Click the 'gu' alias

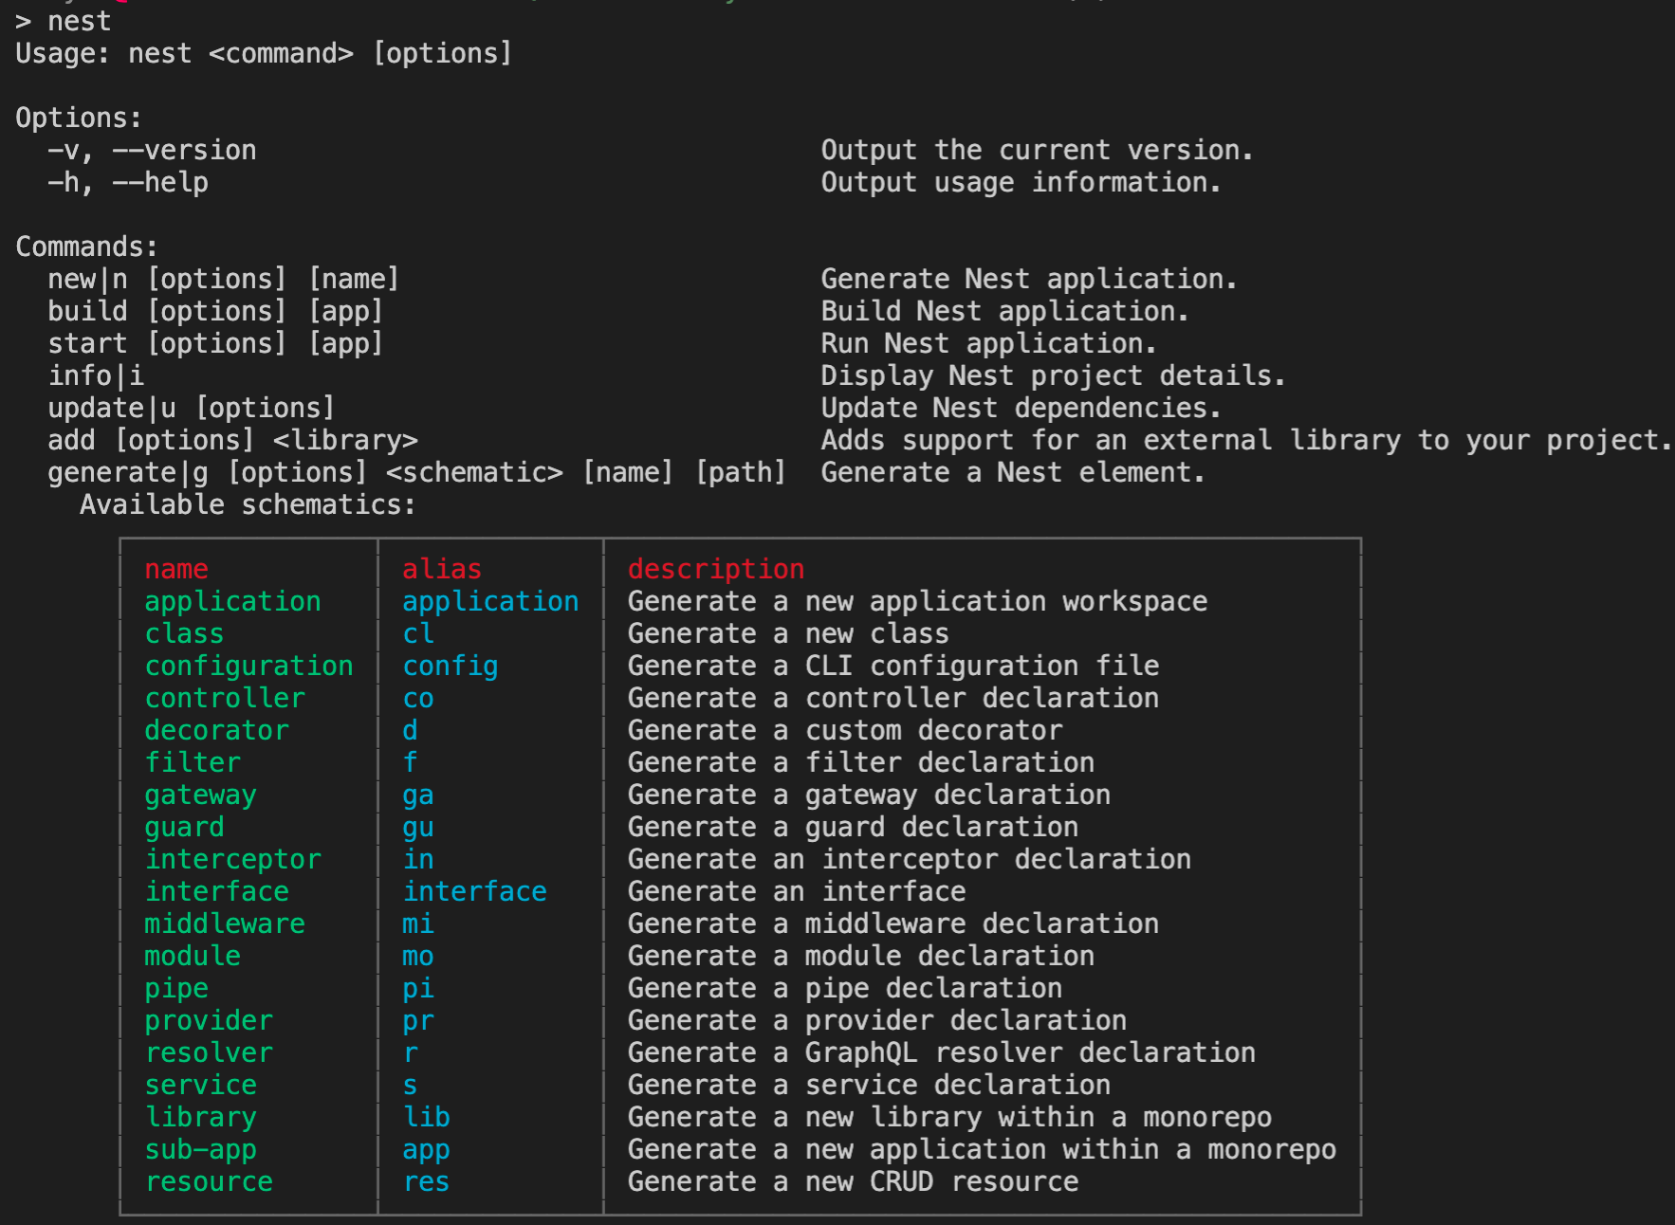coord(418,828)
